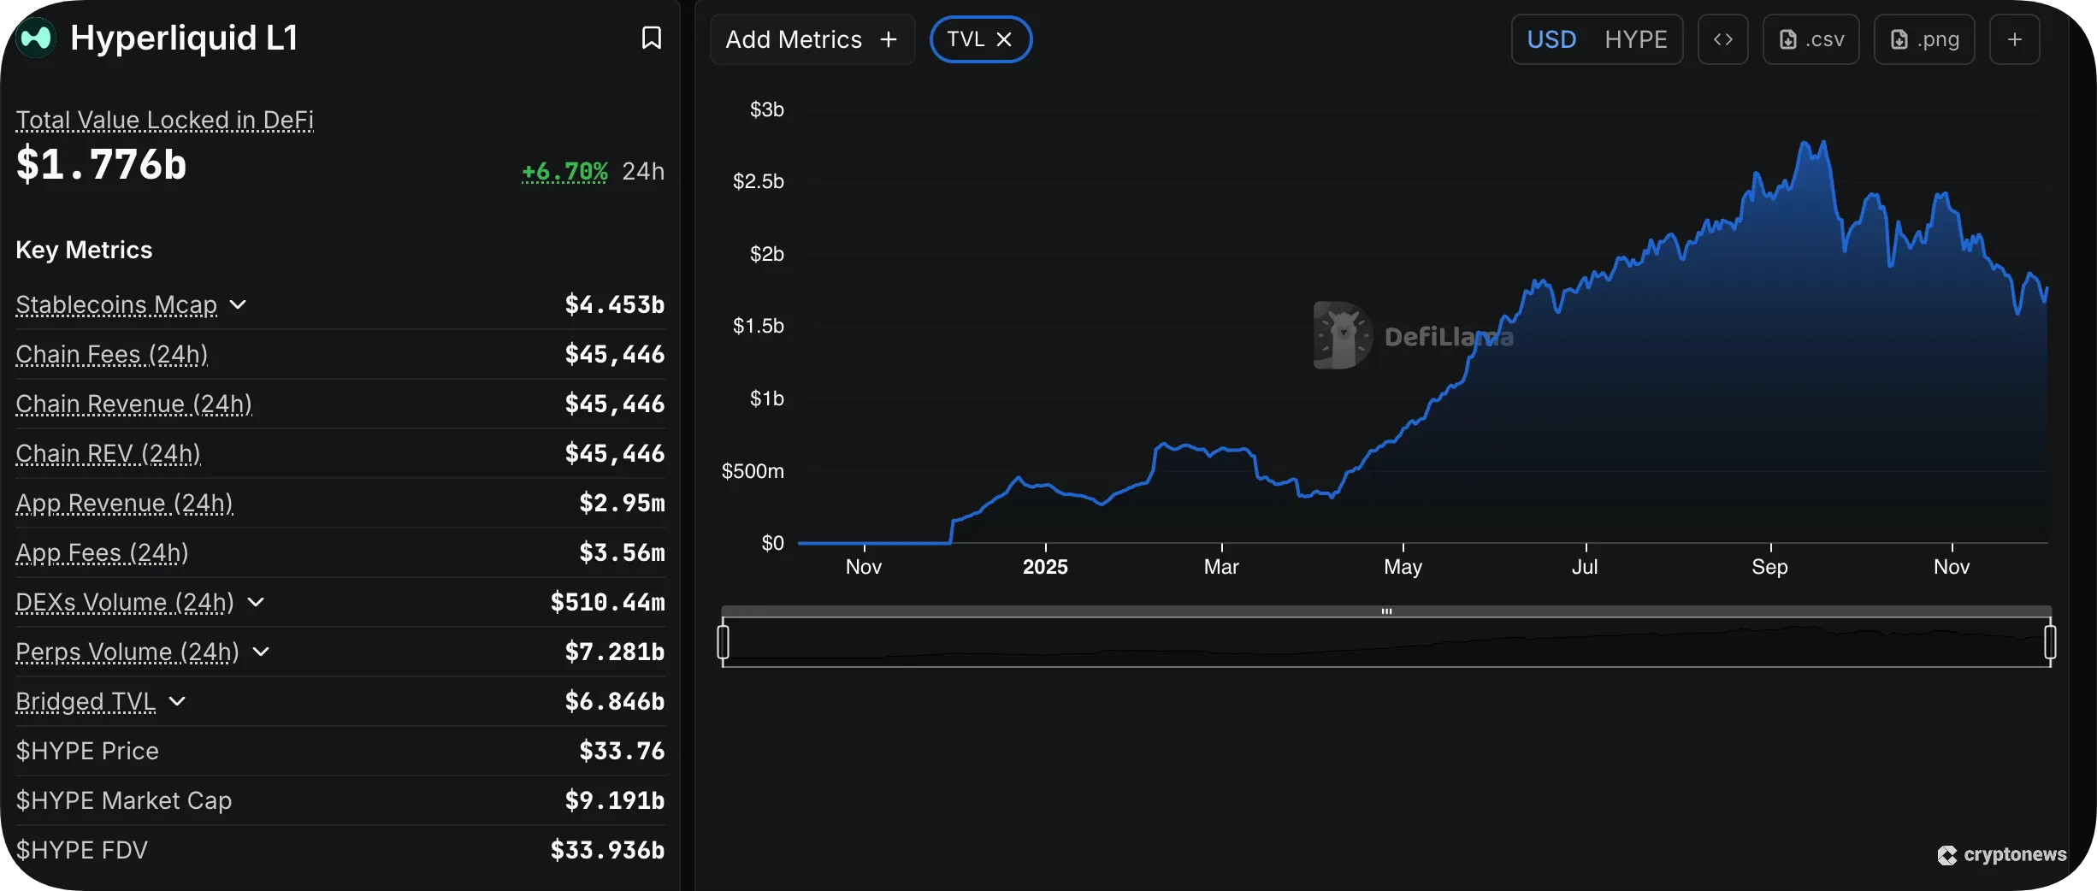2097x891 pixels.
Task: Switch chart denomination to HYPE
Action: tap(1635, 39)
